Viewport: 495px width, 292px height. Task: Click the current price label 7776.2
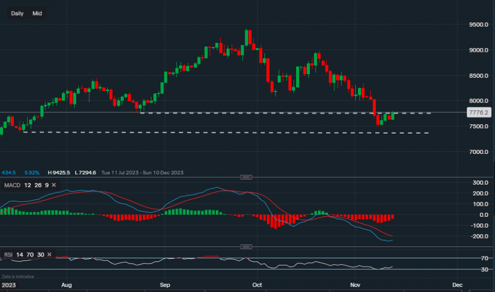point(478,113)
